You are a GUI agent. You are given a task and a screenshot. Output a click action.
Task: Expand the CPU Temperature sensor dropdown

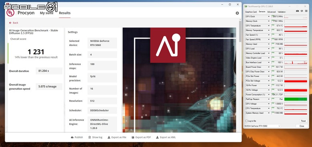[269, 108]
